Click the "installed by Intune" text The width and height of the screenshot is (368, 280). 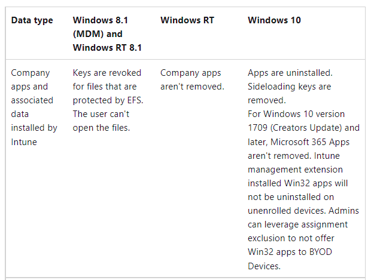tap(34, 135)
